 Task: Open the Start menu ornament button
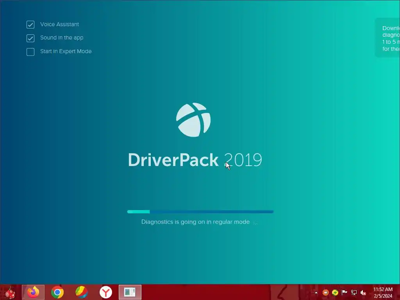coord(10,292)
